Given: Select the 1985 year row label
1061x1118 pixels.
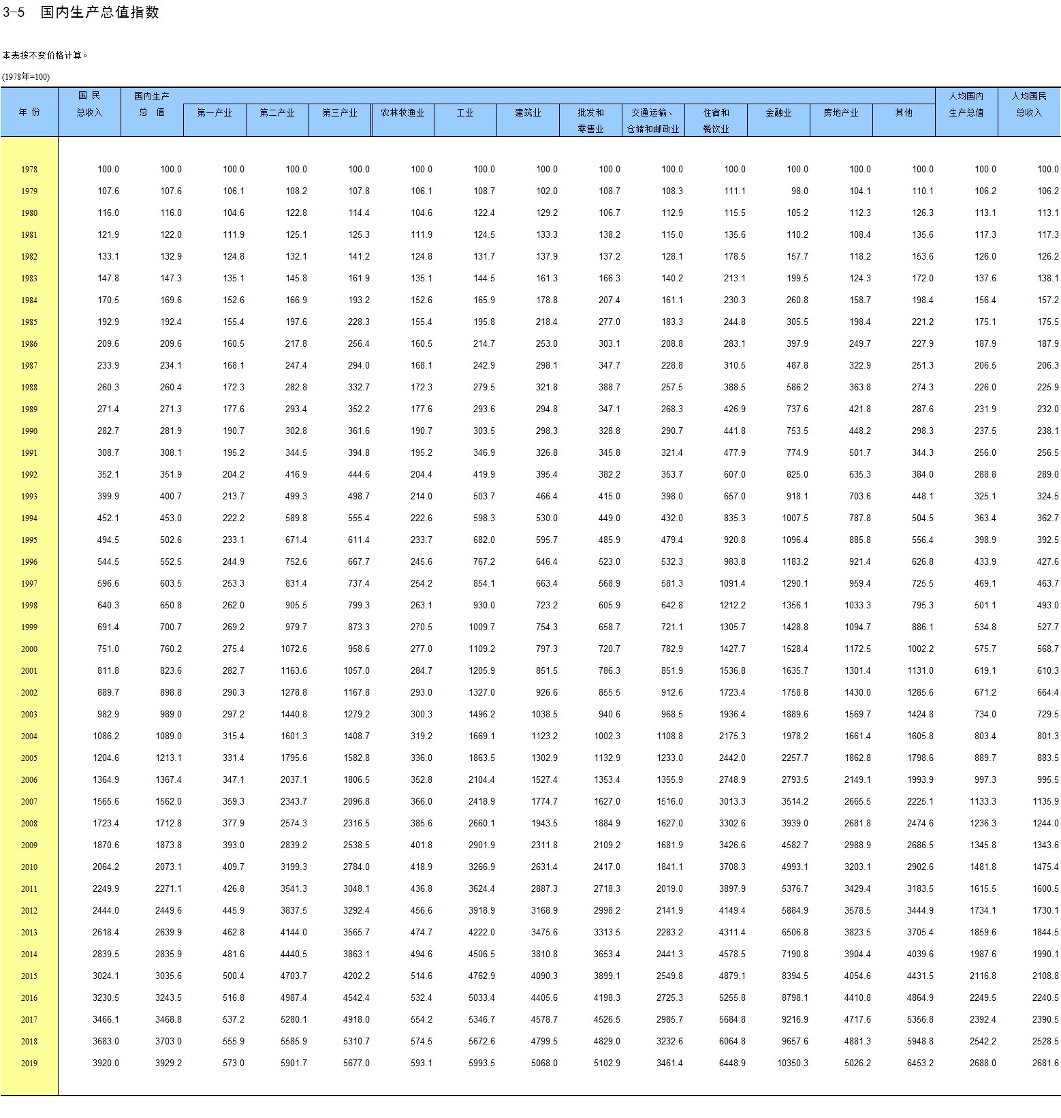Looking at the screenshot, I should pyautogui.click(x=29, y=322).
